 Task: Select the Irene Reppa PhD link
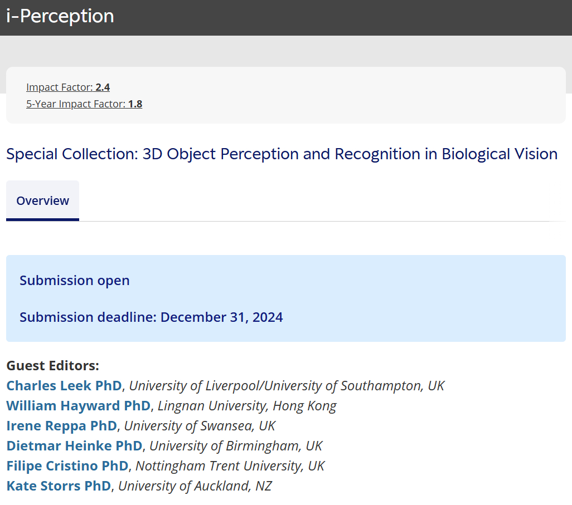(62, 426)
